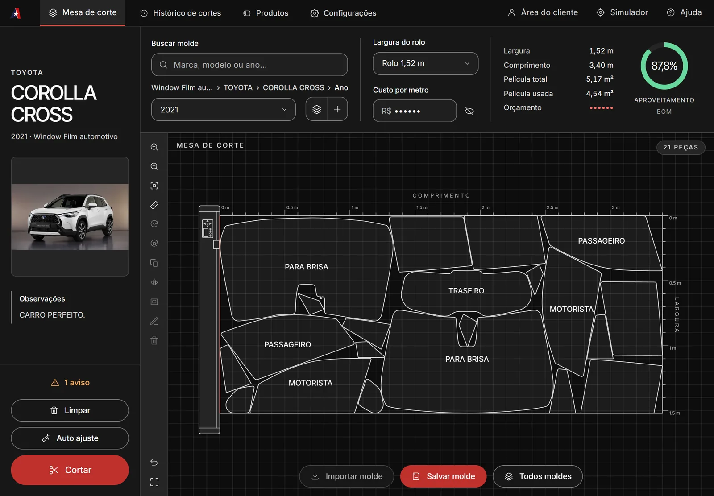Click the app logo in top-left corner
The width and height of the screenshot is (714, 496).
tap(16, 13)
